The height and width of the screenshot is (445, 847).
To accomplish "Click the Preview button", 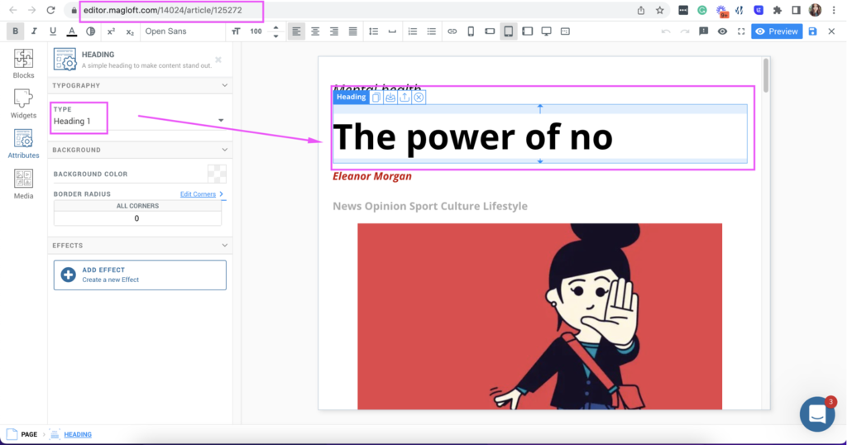I will (777, 31).
